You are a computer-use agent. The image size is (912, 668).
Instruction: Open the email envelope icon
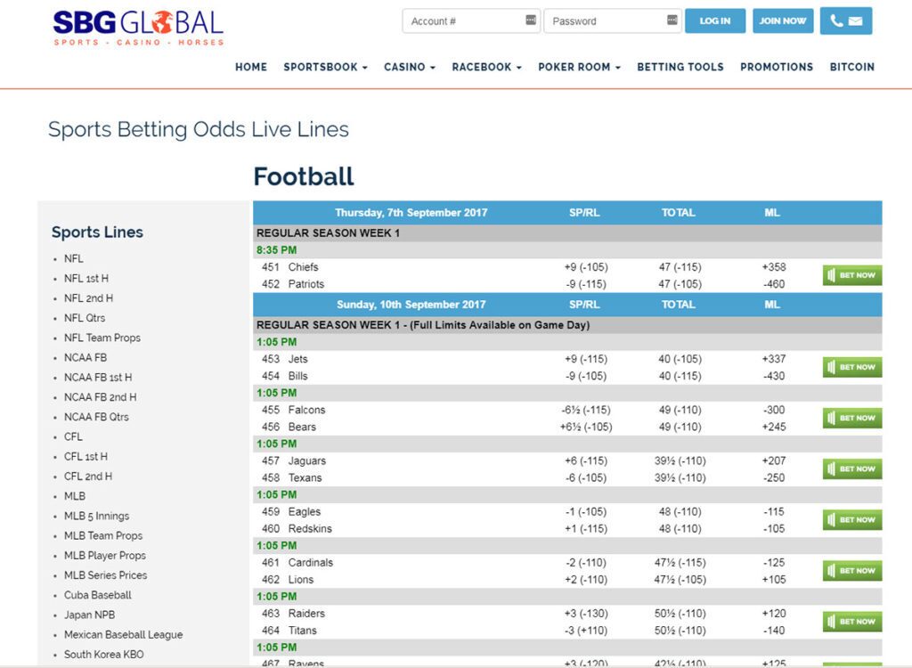click(x=855, y=20)
